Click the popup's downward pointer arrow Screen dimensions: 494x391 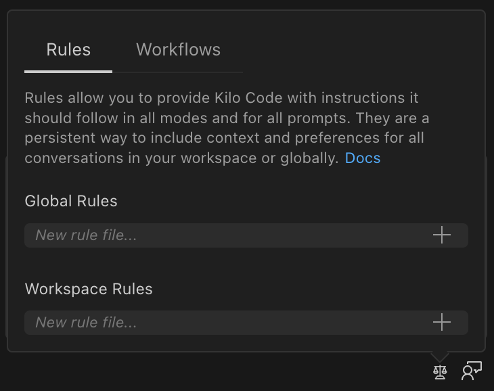coord(440,356)
